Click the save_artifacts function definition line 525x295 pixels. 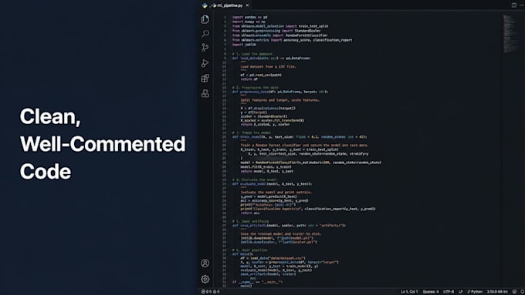(x=289, y=226)
